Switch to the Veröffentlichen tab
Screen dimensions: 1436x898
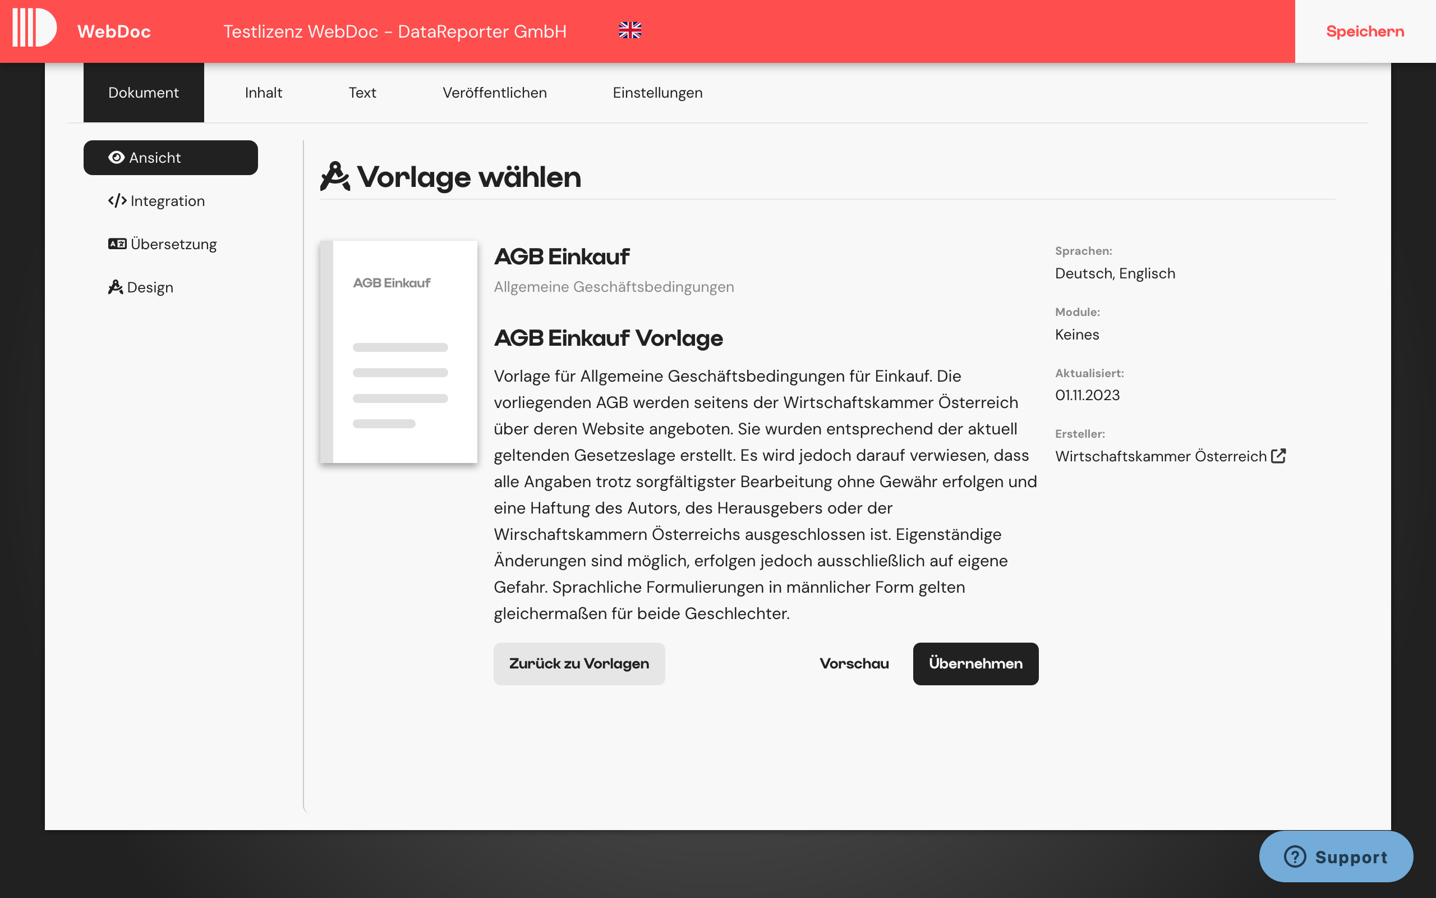pos(494,92)
